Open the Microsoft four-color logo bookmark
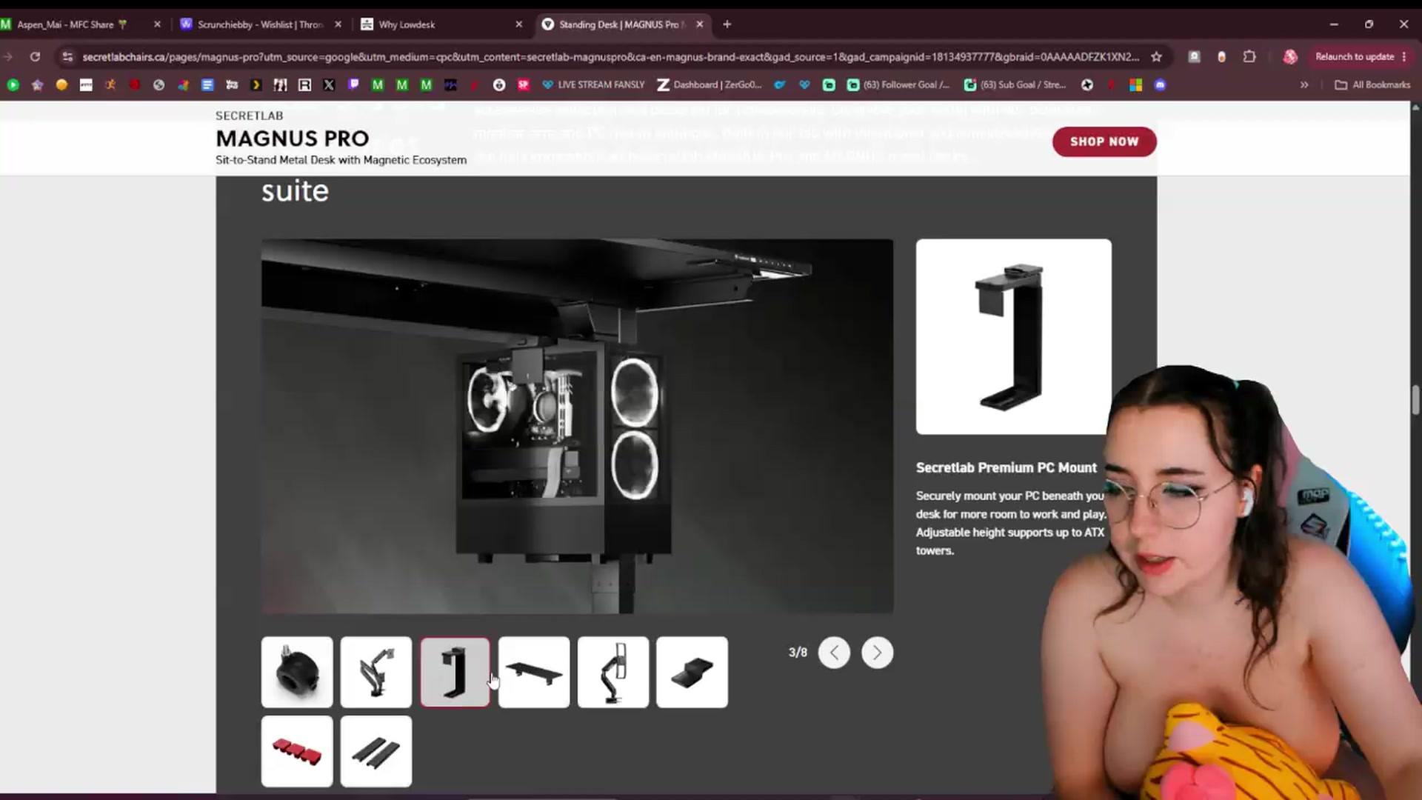 [x=1135, y=85]
